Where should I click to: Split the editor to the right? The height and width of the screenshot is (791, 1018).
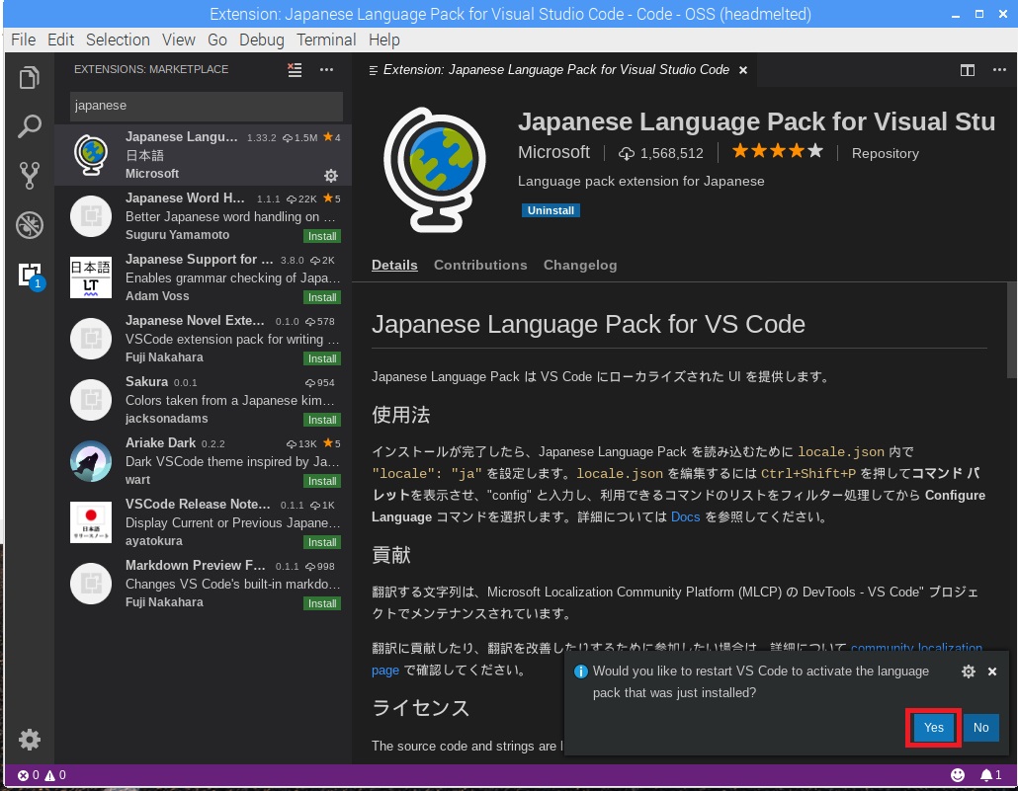pyautogui.click(x=968, y=70)
